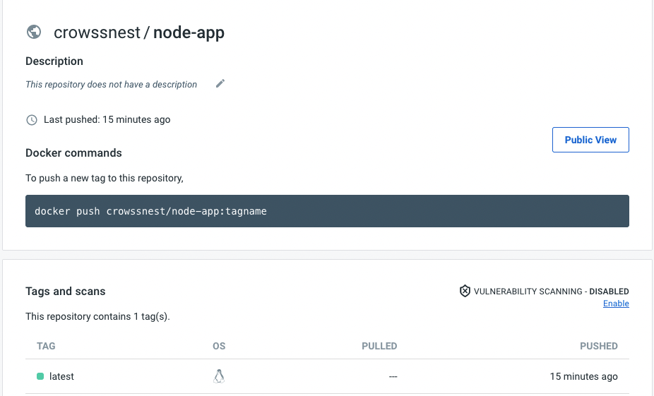Click 'This repository does not have a description' text
Image resolution: width=654 pixels, height=396 pixels.
point(111,84)
